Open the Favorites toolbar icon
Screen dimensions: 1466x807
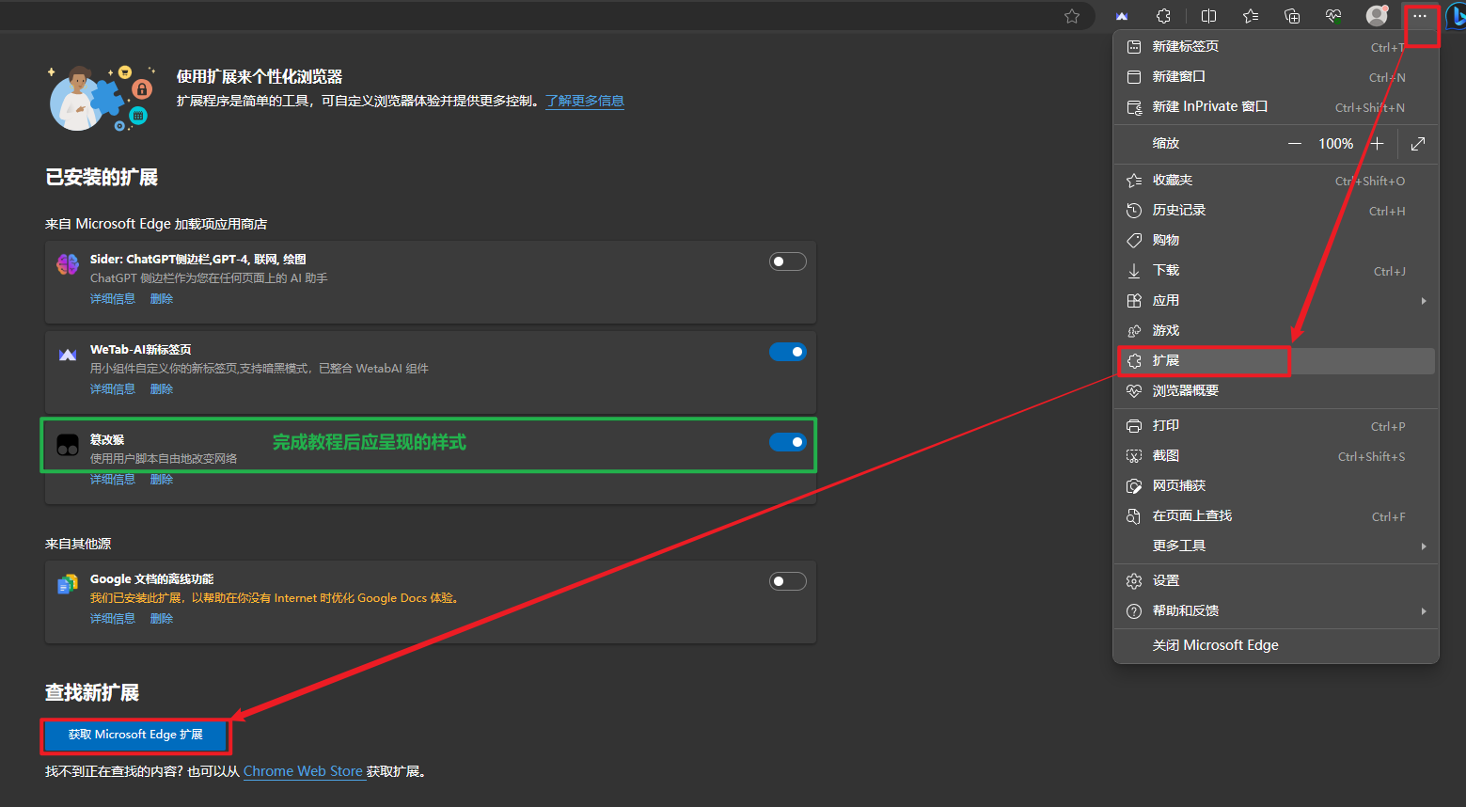(1251, 16)
